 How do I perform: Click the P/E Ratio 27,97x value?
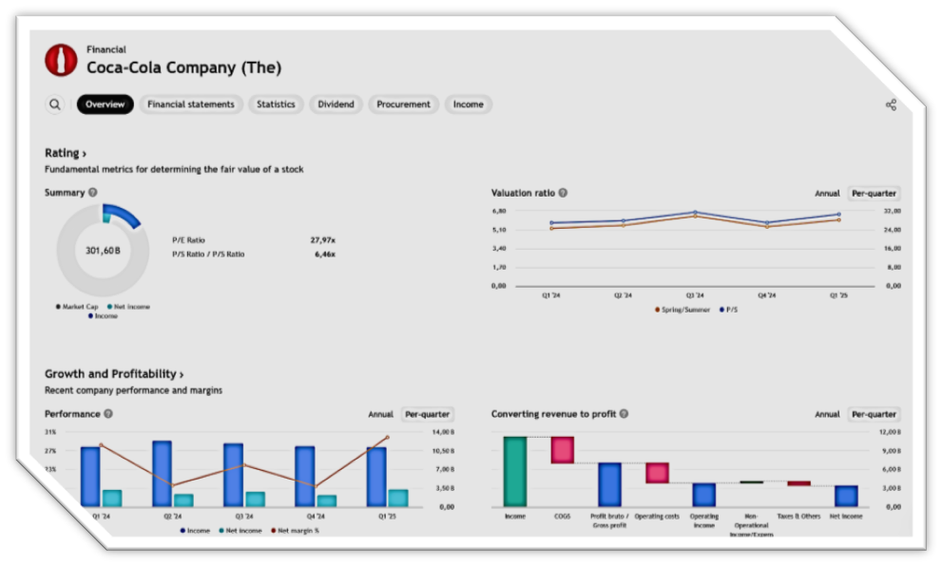[322, 240]
